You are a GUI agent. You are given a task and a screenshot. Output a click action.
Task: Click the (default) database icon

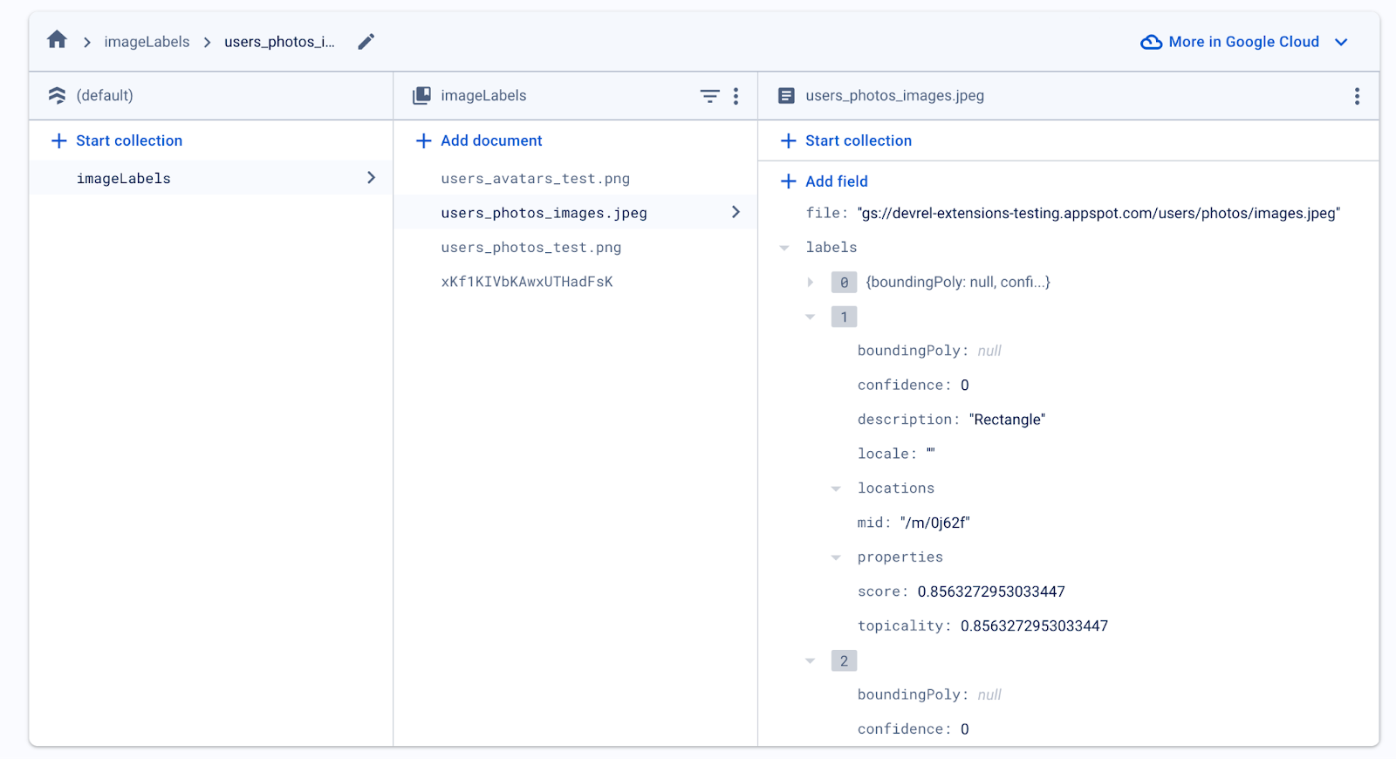click(x=58, y=95)
